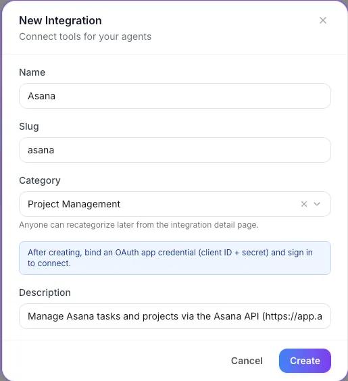Click the New Integration dialog heading
The height and width of the screenshot is (381, 348).
60,21
